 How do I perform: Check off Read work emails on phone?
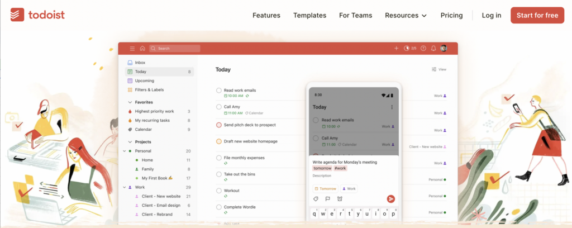click(x=316, y=120)
